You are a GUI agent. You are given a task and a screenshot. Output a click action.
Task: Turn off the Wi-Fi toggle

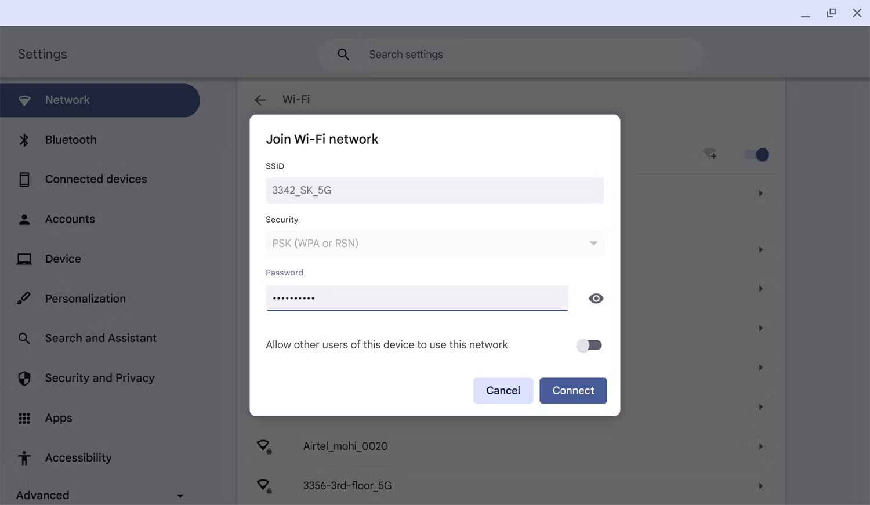coord(756,154)
